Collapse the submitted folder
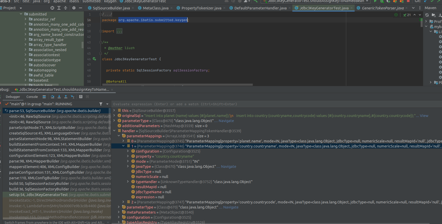The height and width of the screenshot is (224, 442). [21, 14]
